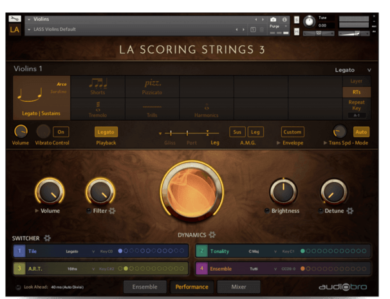
Task: Click the Custom Envelope button
Action: tap(292, 132)
